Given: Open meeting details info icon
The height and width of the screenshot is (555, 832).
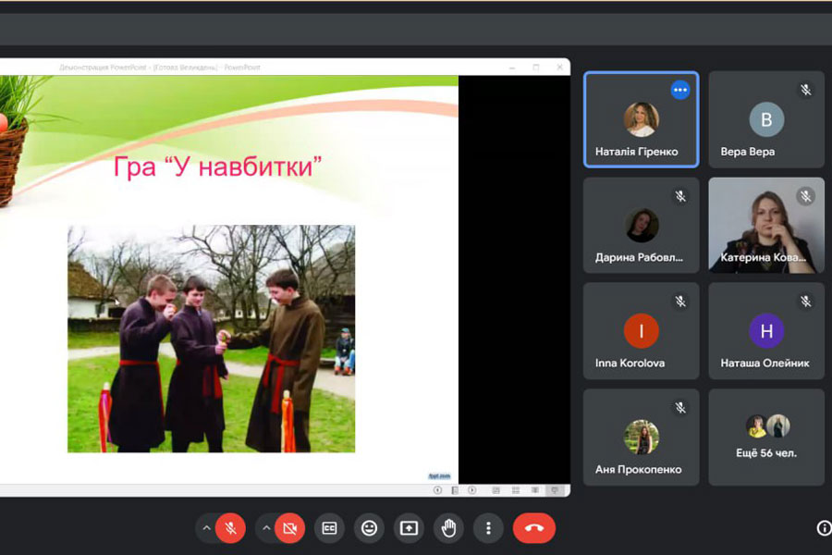Looking at the screenshot, I should [x=824, y=528].
